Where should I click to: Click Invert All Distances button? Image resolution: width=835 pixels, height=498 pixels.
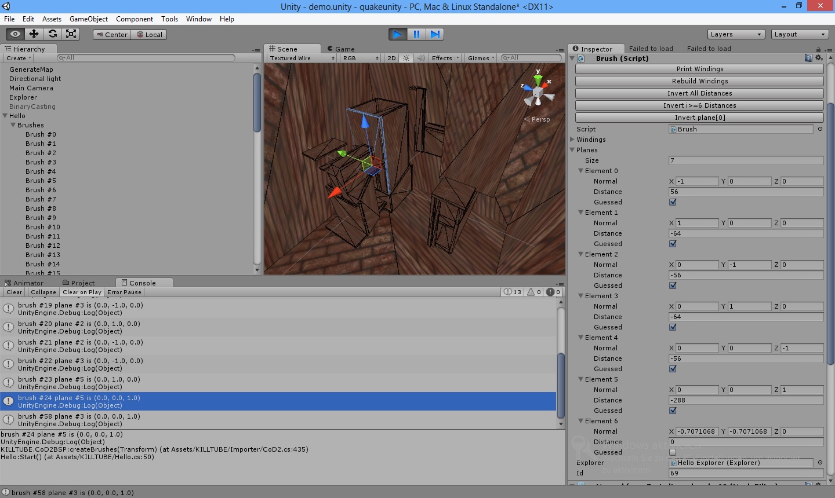pyautogui.click(x=699, y=93)
